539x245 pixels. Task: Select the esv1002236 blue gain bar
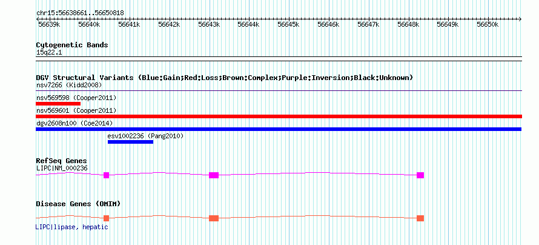(x=130, y=142)
